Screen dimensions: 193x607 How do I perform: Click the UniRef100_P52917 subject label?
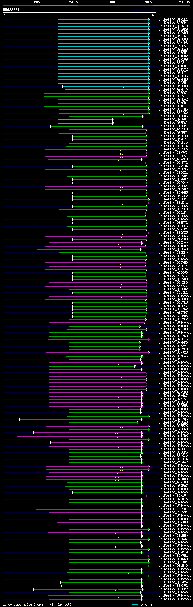173,276
